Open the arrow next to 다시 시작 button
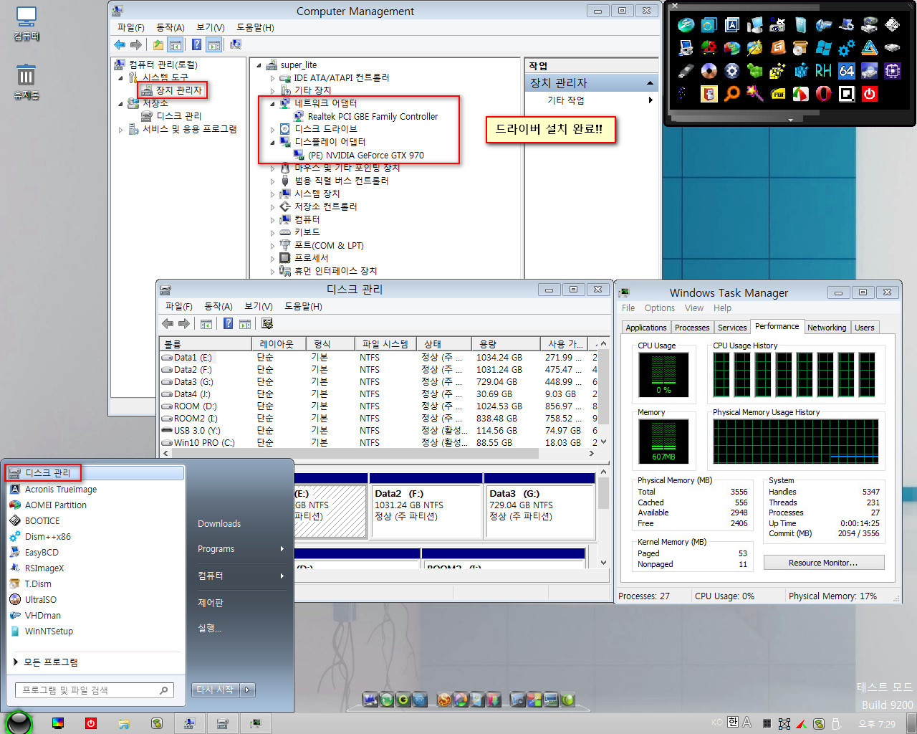The height and width of the screenshot is (734, 917). [248, 690]
